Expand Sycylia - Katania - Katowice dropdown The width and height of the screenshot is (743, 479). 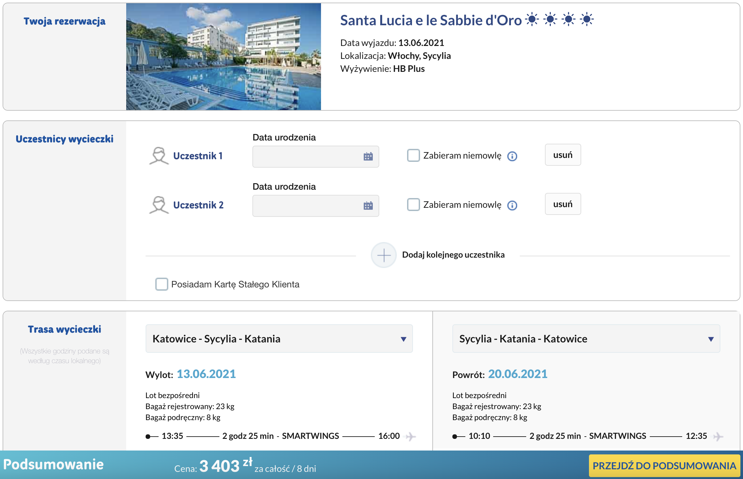(x=586, y=339)
